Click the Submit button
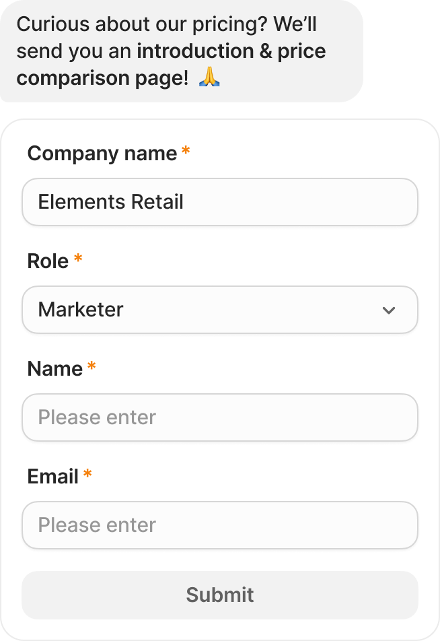The height and width of the screenshot is (641, 440). [220, 595]
